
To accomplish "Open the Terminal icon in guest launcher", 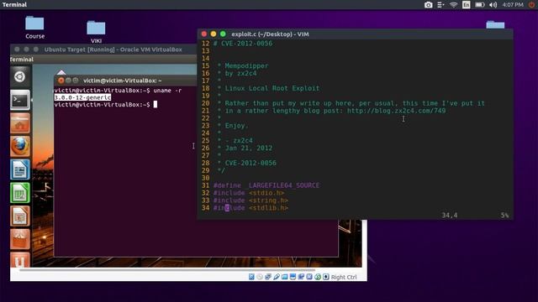I will point(19,100).
